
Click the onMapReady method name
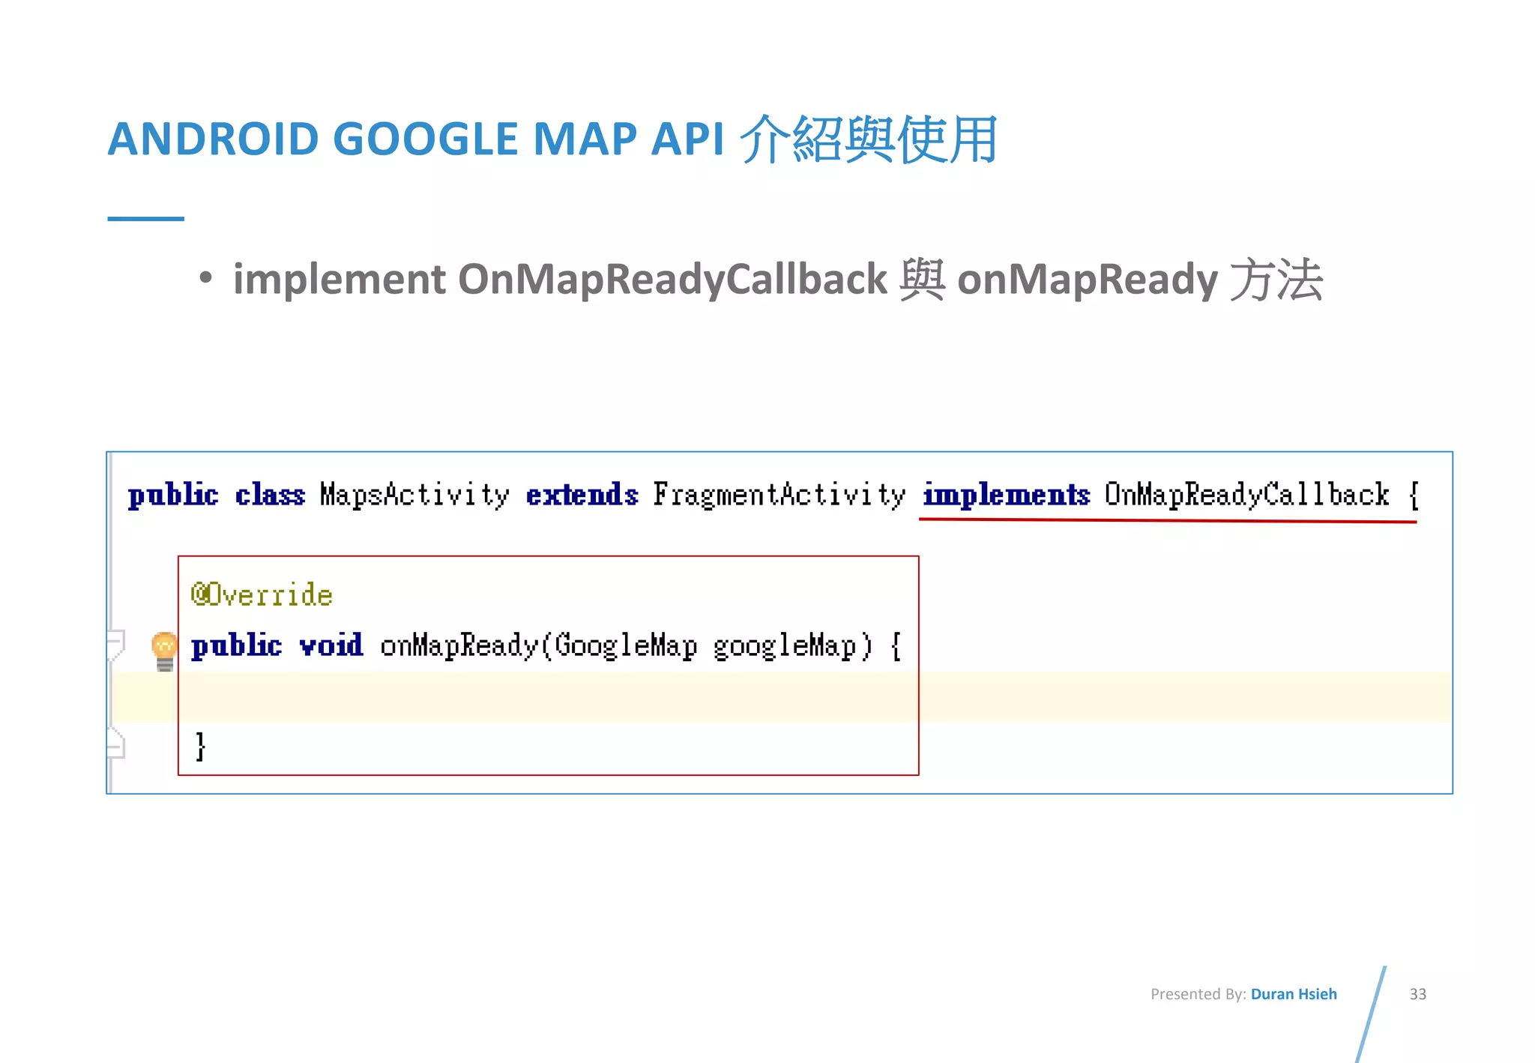pos(459,645)
